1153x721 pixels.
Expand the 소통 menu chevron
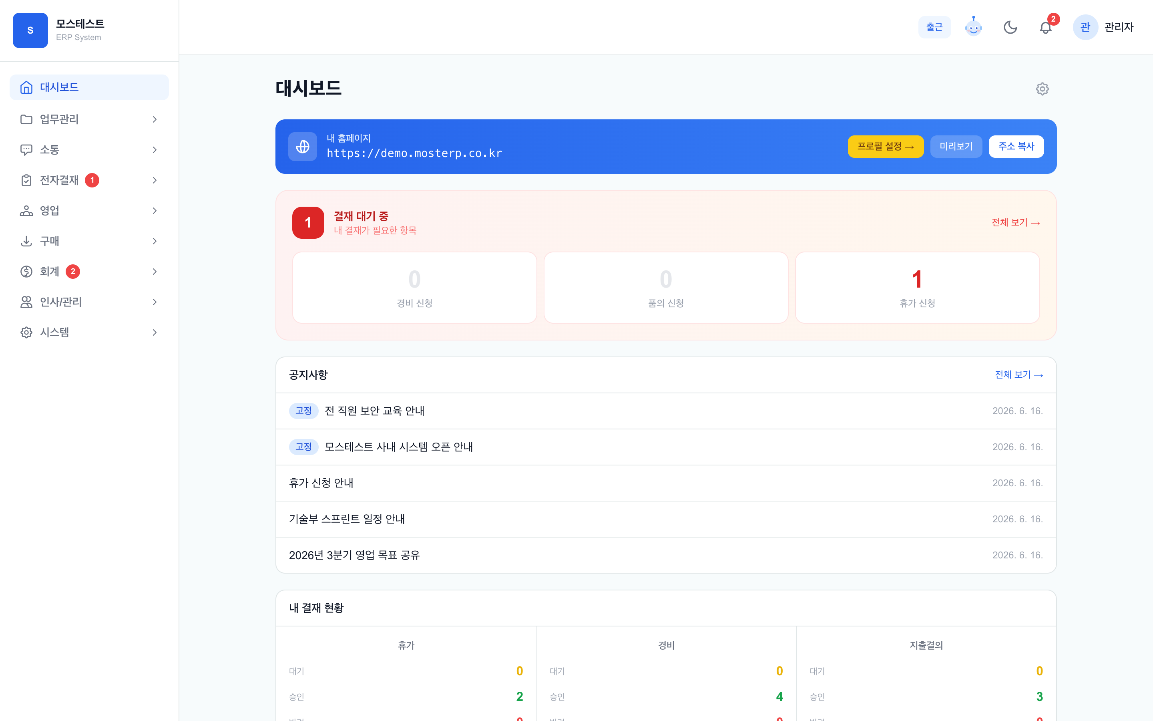155,150
